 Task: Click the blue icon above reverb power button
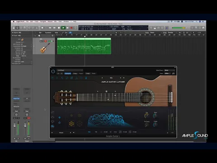click(x=60, y=117)
